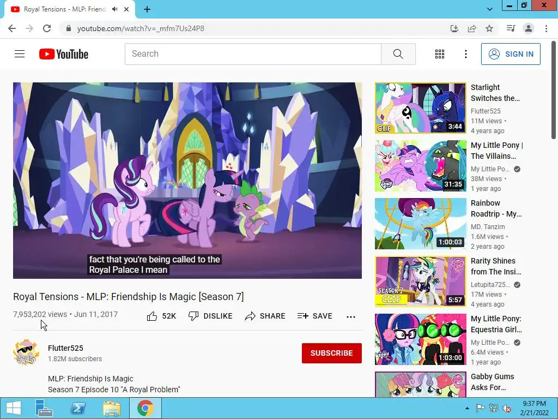558x419 pixels.
Task: Bookmark this tab with star icon
Action: pyautogui.click(x=489, y=28)
